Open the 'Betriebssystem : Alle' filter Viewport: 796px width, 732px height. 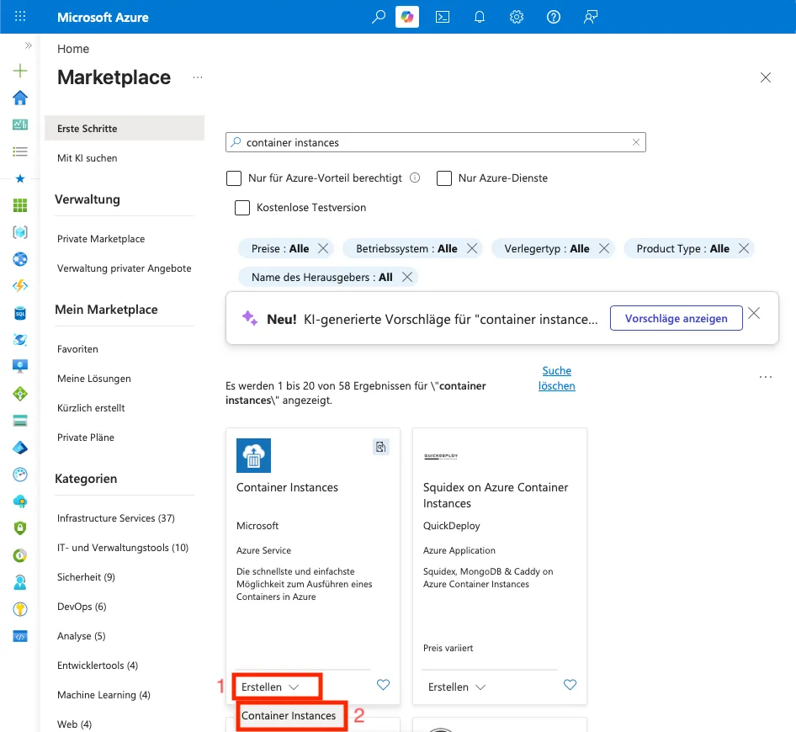click(x=406, y=249)
